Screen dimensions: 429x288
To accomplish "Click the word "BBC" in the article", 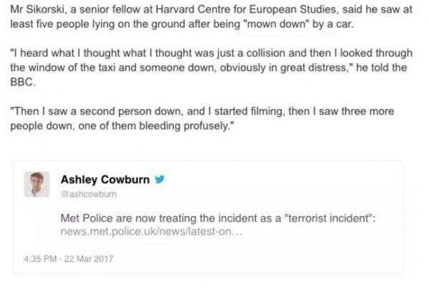I will (22, 82).
